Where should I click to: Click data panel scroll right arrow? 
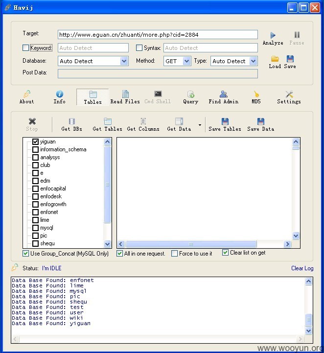click(x=287, y=244)
